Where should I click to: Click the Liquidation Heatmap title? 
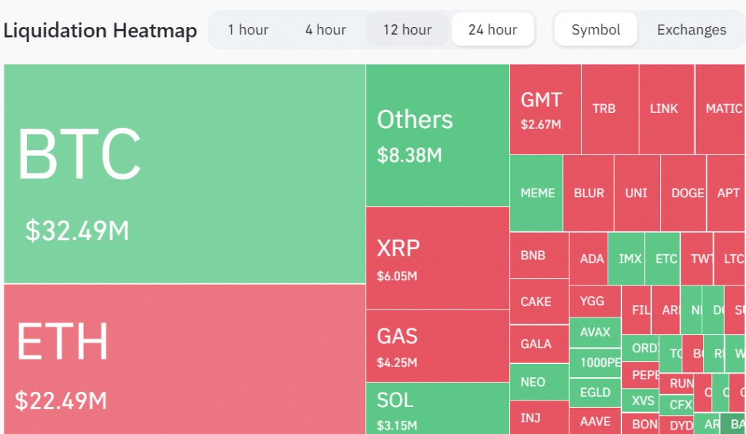click(x=100, y=30)
